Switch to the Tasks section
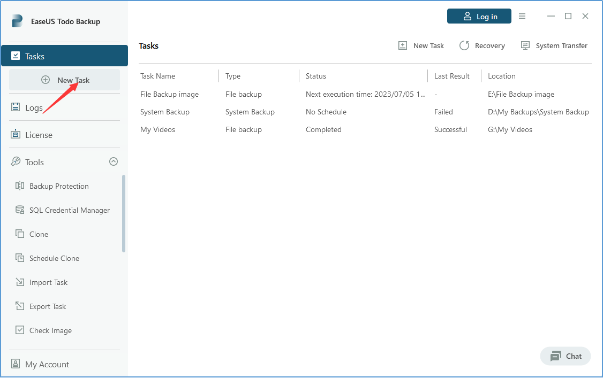Viewport: 603px width, 378px height. 35,56
